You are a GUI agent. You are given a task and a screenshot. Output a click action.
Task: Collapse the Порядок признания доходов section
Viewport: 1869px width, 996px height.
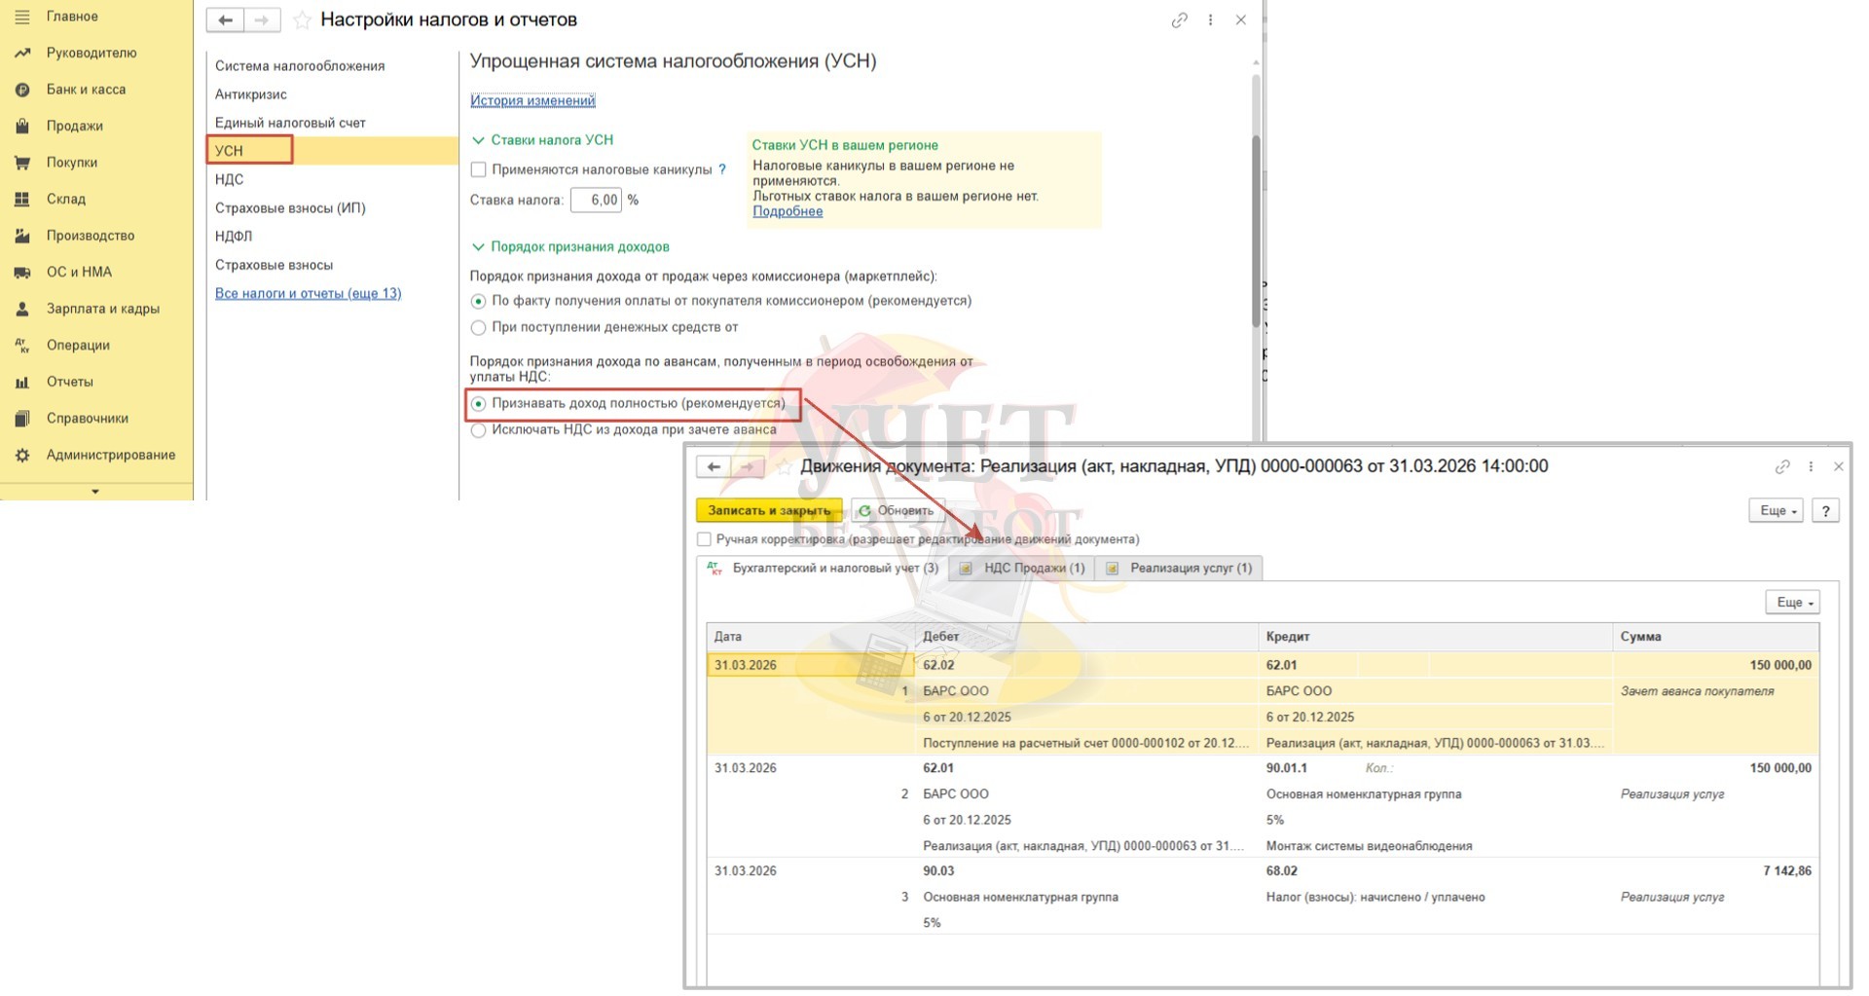(478, 247)
